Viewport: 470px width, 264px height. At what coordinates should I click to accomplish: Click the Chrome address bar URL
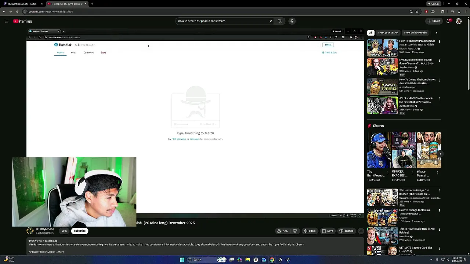click(x=51, y=11)
